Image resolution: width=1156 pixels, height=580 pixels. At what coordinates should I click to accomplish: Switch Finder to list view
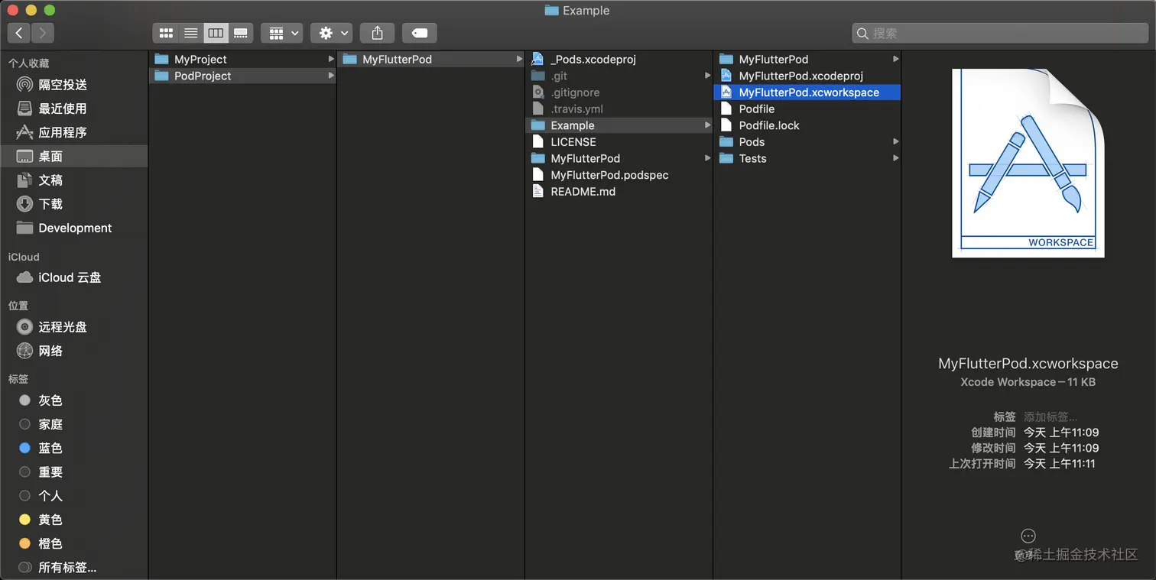[x=191, y=33]
